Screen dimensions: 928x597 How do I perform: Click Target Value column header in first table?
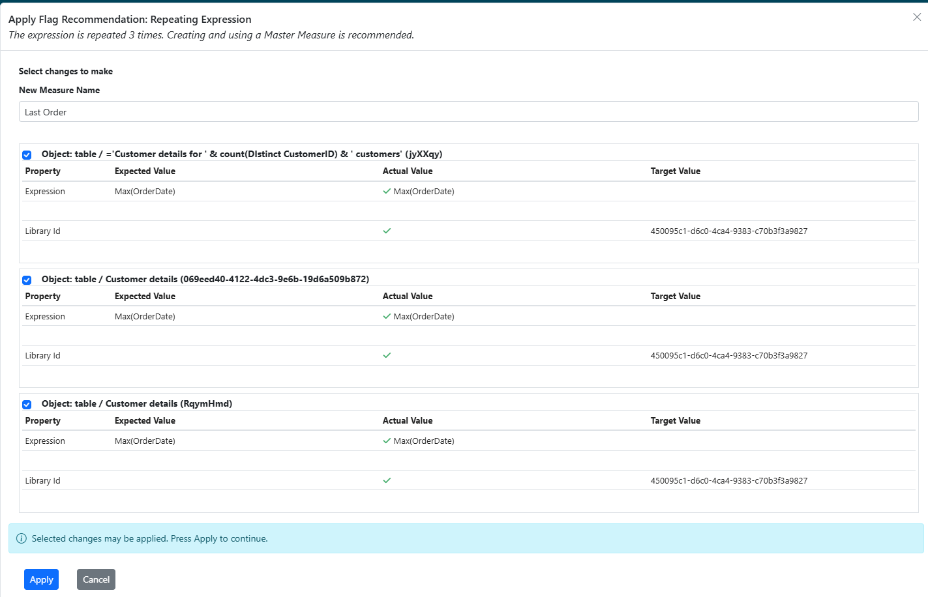tap(675, 171)
